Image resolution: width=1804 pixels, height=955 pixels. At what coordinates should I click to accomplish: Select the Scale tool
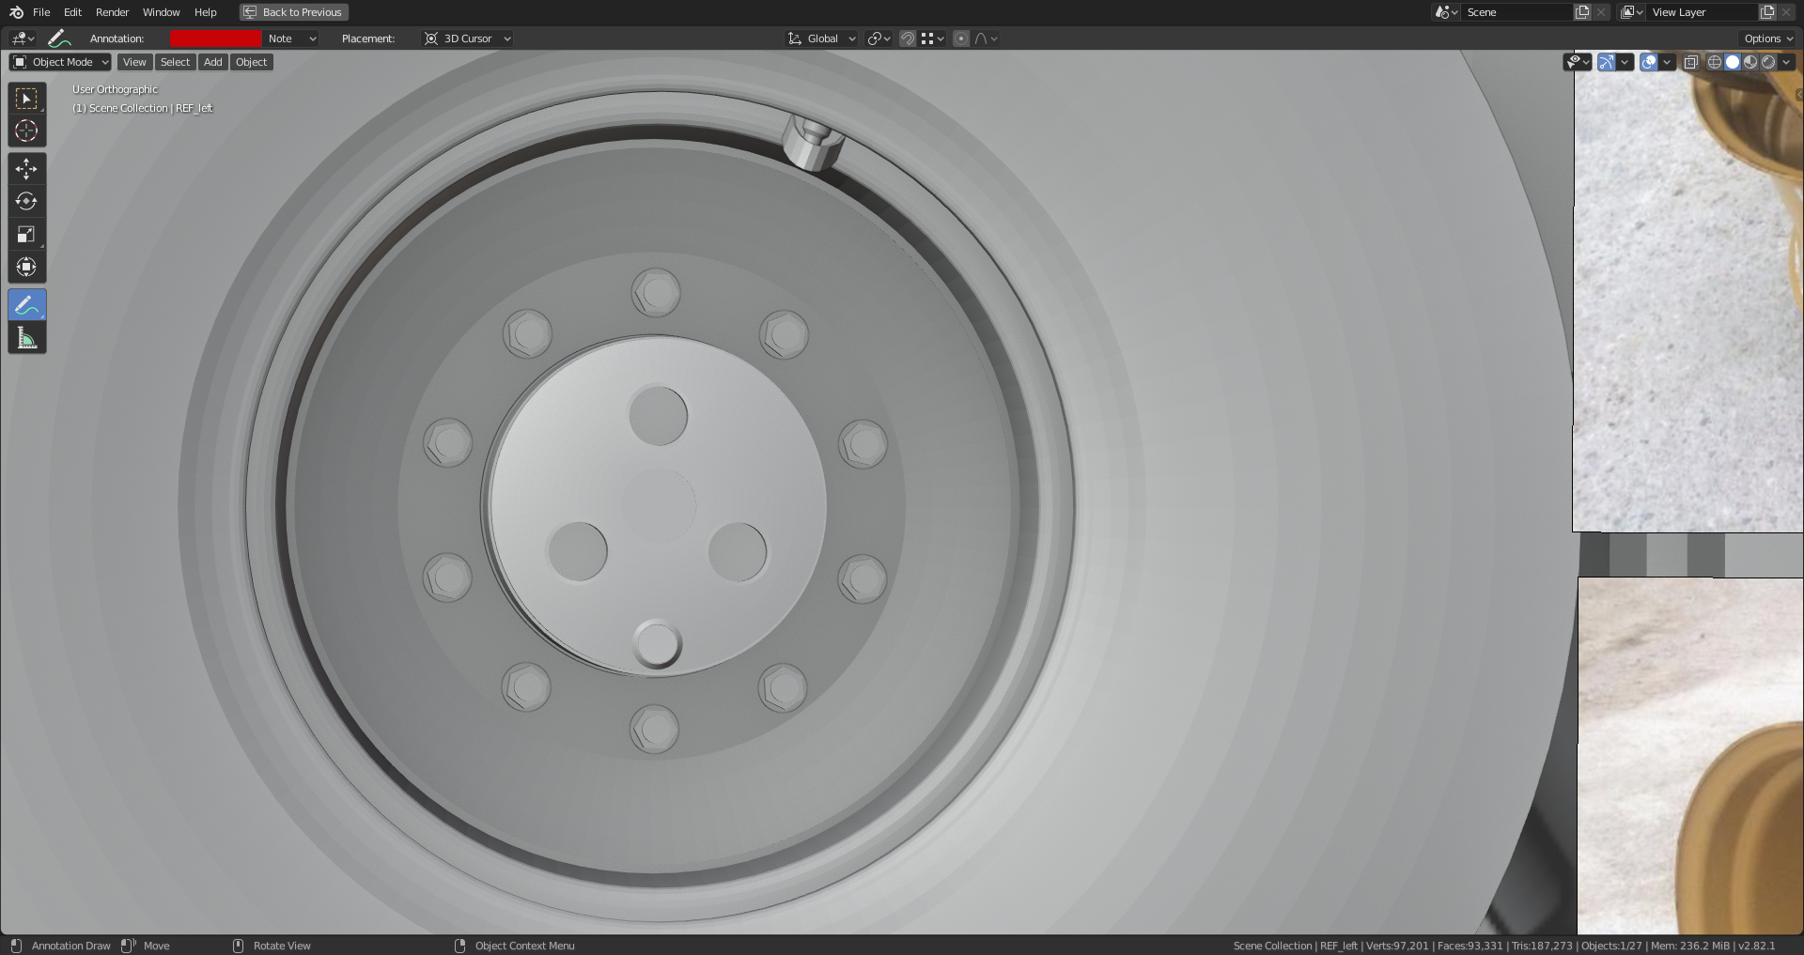(26, 235)
